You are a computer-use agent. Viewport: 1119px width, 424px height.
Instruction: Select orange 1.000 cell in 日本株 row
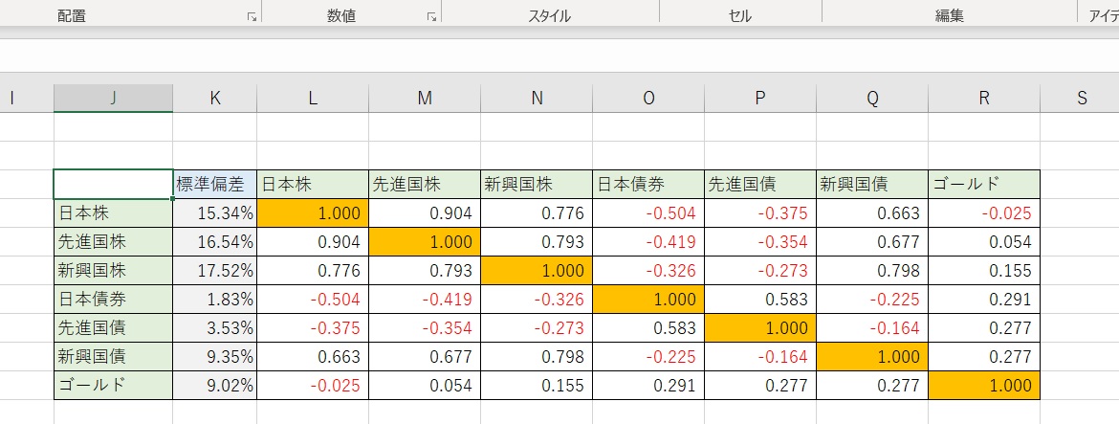313,212
